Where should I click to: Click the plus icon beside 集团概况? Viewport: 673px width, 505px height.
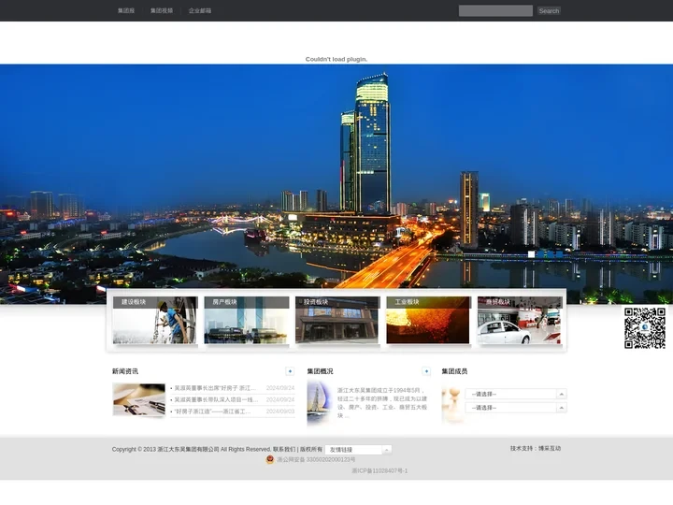point(426,371)
